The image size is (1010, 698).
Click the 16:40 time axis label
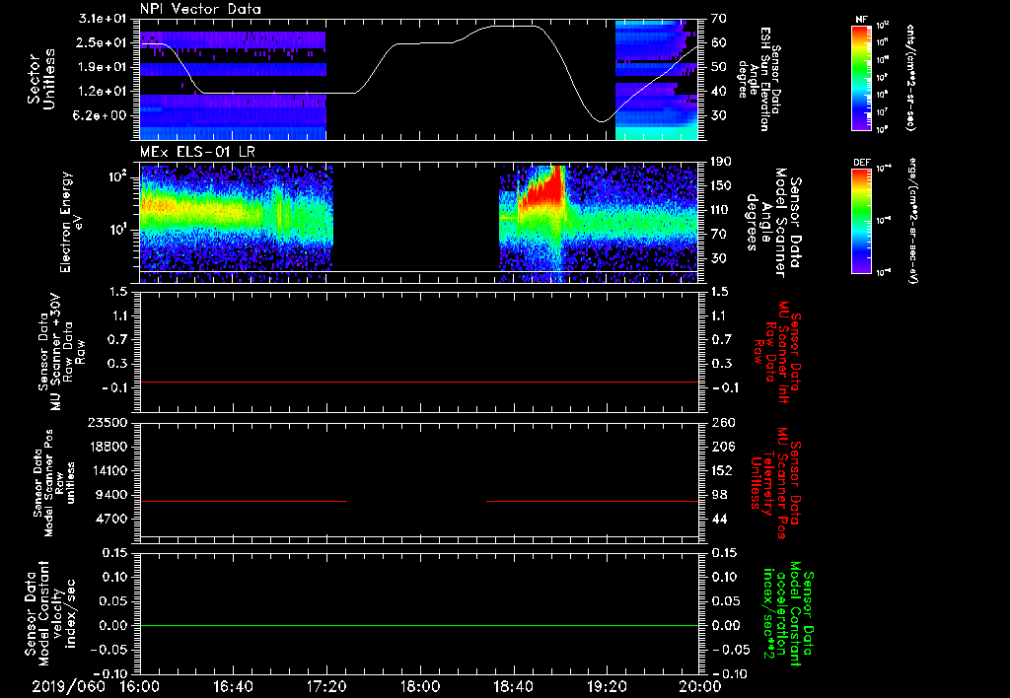click(x=233, y=686)
